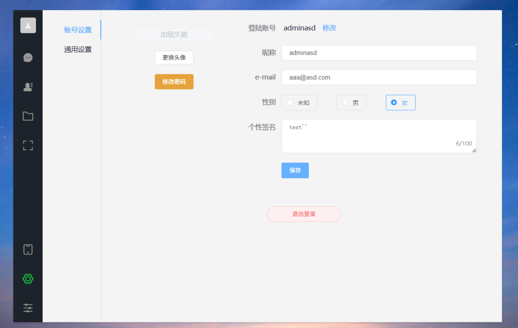Click the green settings gear icon

click(27, 278)
